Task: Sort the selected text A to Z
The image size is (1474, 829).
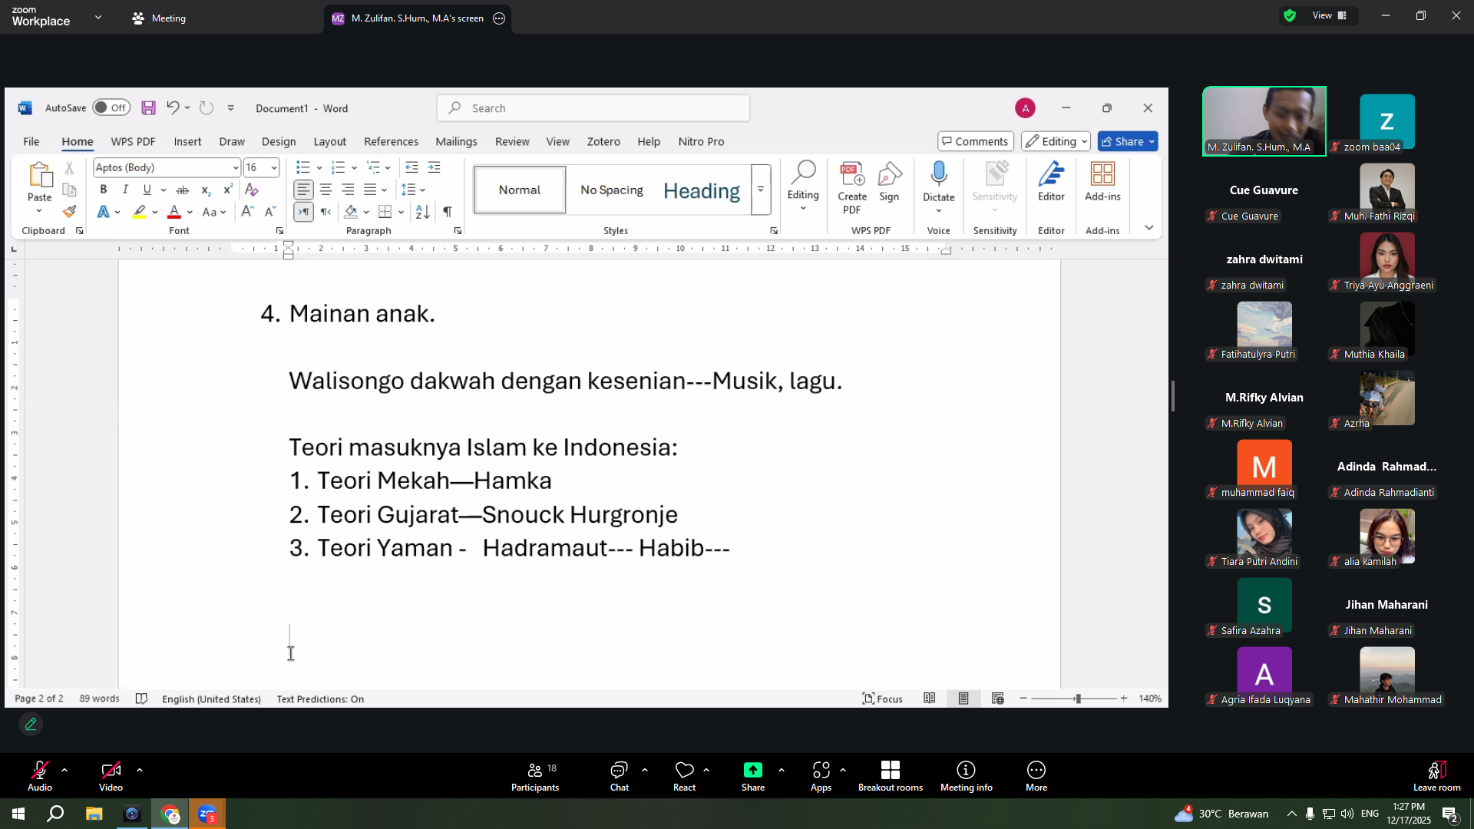Action: click(x=422, y=212)
